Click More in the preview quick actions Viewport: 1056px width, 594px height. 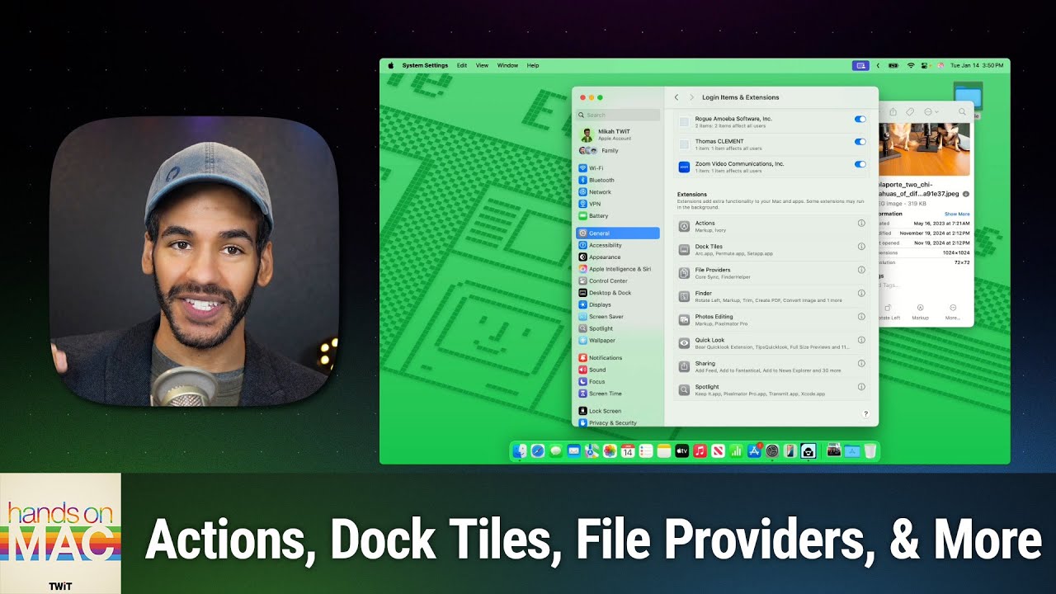pos(953,311)
